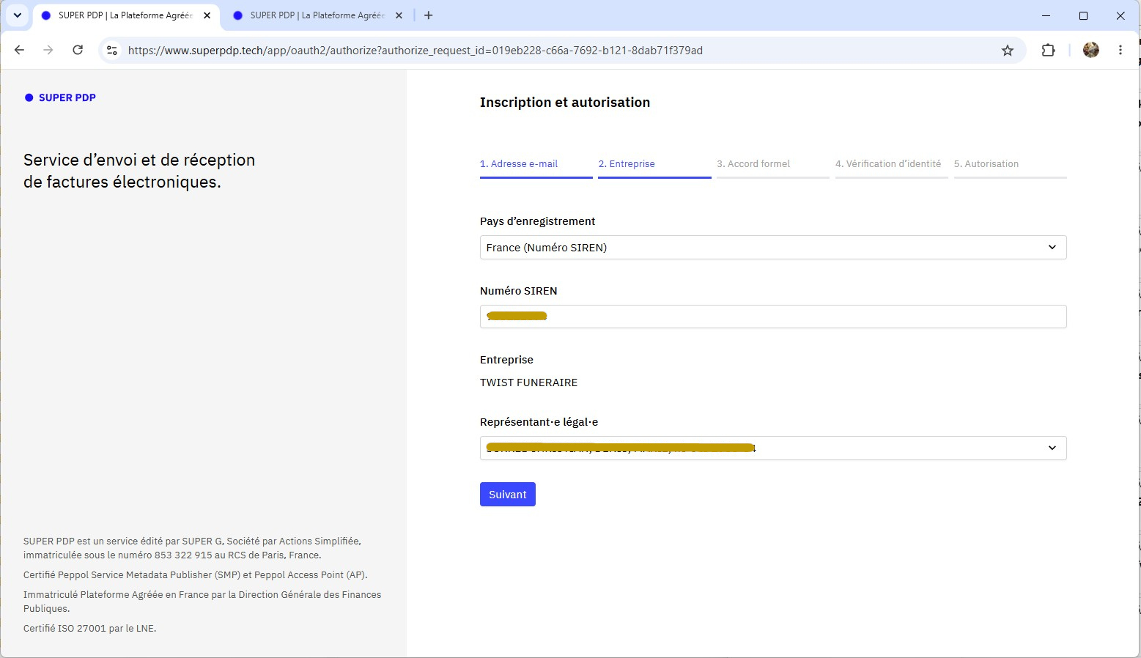Minimize the browser window
Screen dimensions: 1141x658
tap(1046, 15)
